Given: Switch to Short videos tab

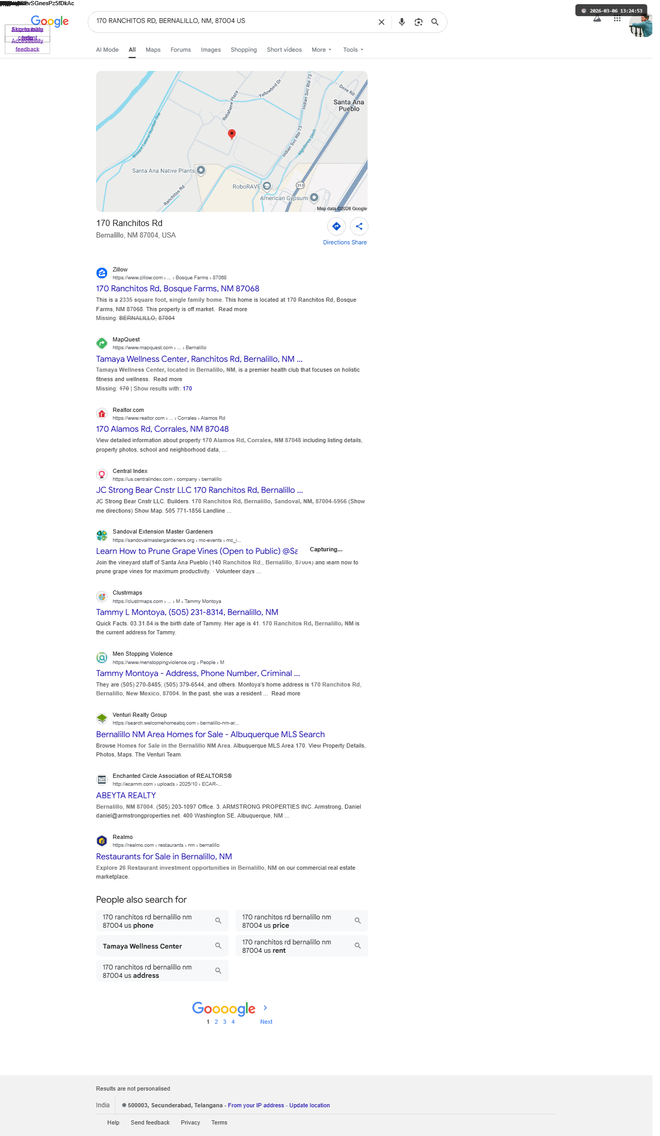Looking at the screenshot, I should coord(284,50).
